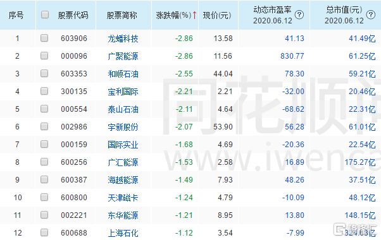Screen dimensions: 381x240
Task: Click market cap 148.15亿 for 东华能源
Action: coord(360,215)
